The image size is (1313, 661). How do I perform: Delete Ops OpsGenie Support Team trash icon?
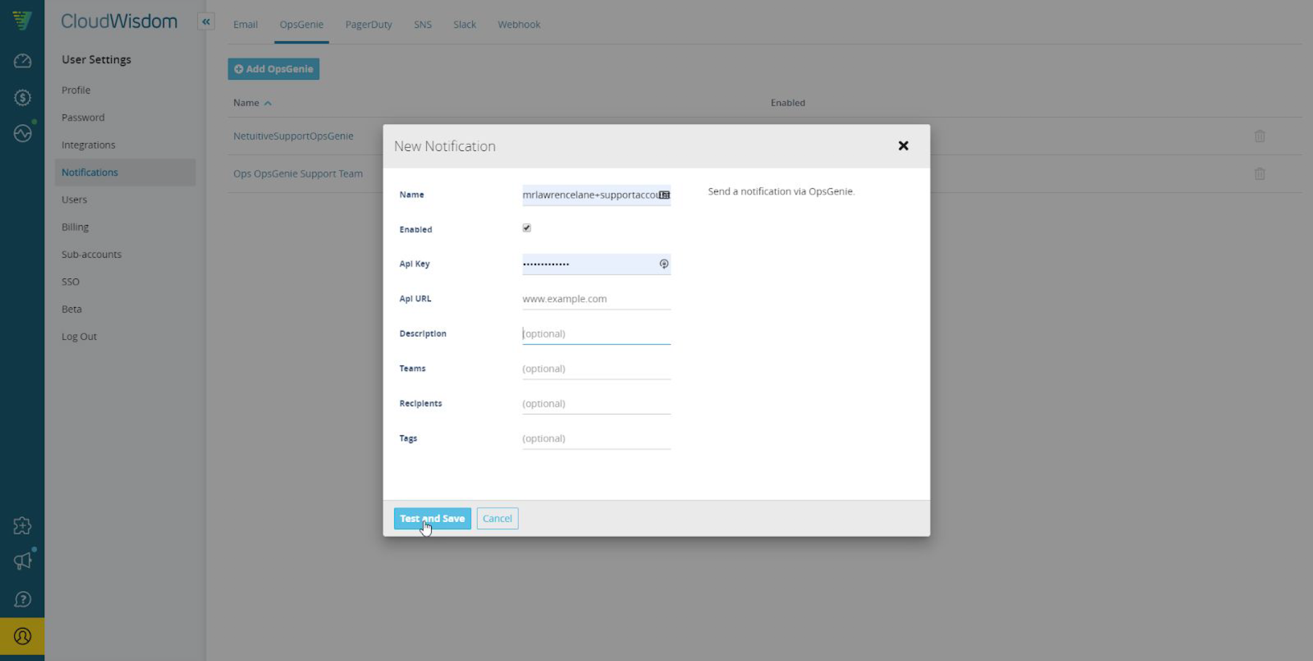pos(1260,174)
